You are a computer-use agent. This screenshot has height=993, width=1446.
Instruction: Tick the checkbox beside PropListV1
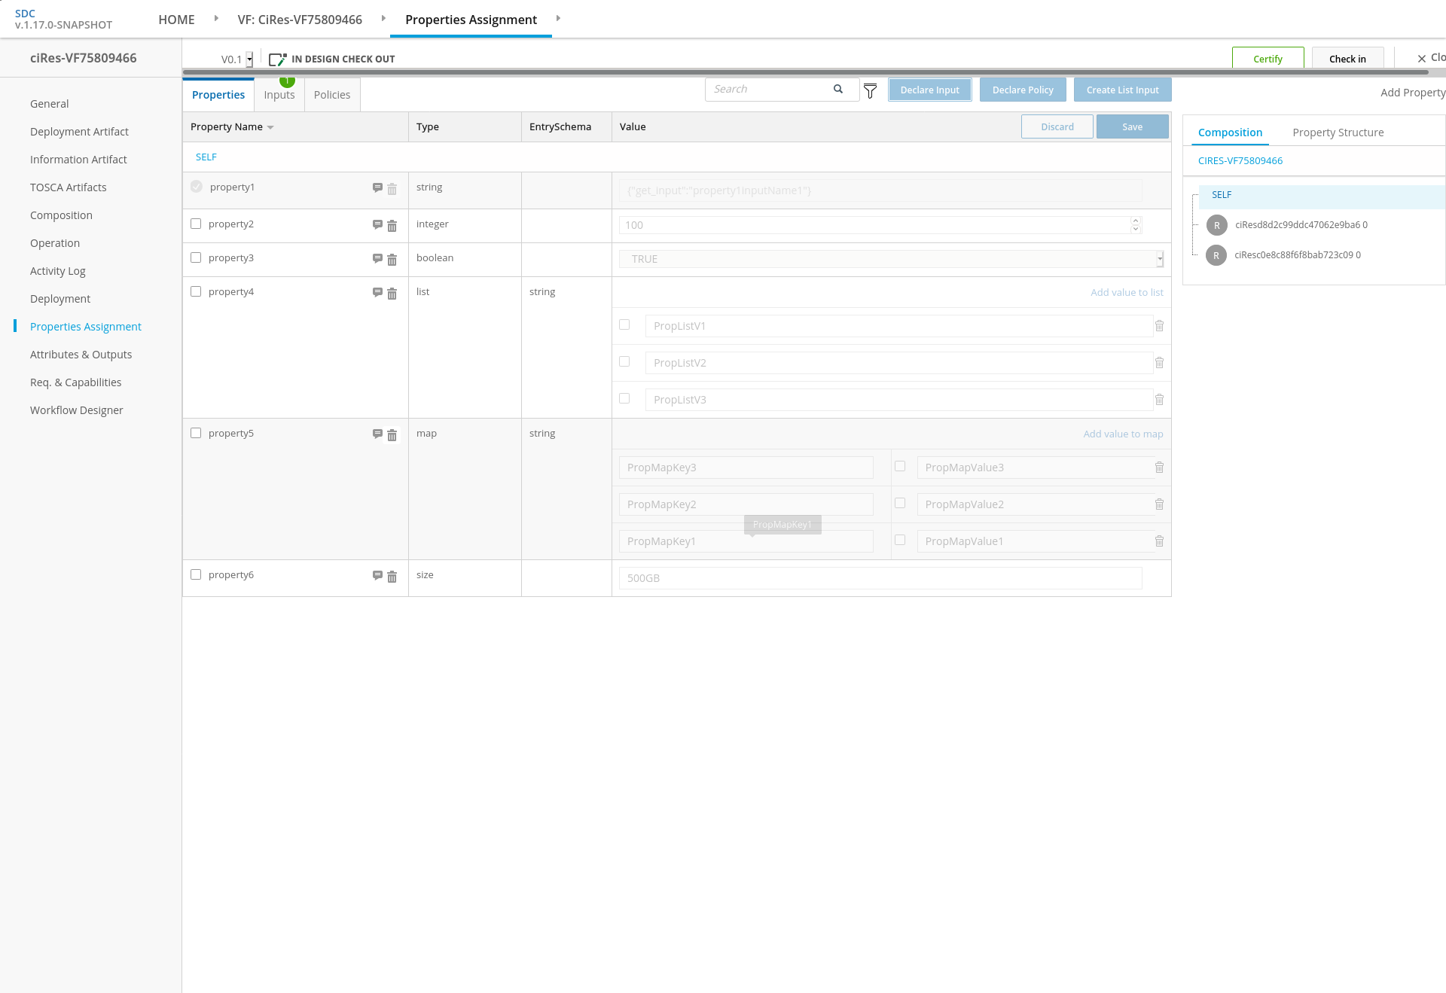pyautogui.click(x=624, y=324)
